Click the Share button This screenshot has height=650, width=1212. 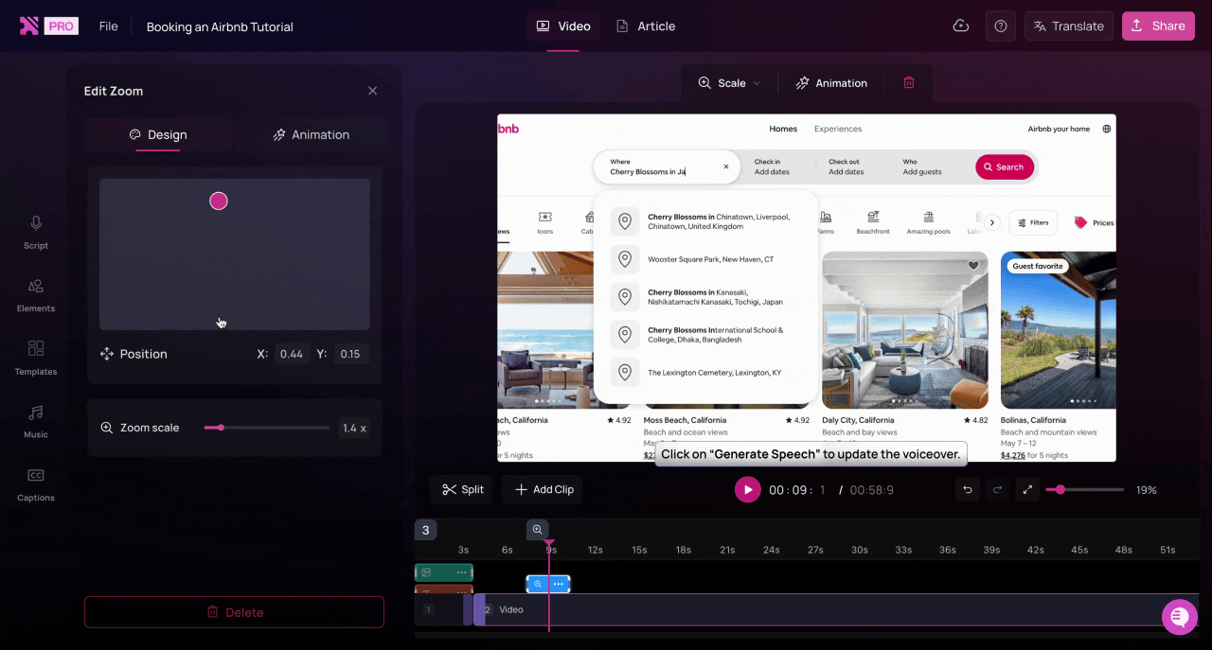point(1158,26)
